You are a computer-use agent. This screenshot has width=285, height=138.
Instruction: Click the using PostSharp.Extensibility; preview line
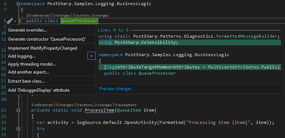point(190,42)
